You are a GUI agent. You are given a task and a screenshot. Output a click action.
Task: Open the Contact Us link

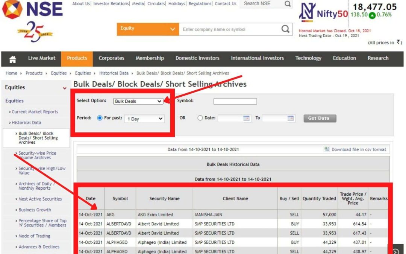point(226,4)
